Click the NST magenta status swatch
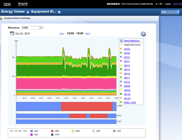This screenshot has width=182, height=140. pos(31,134)
